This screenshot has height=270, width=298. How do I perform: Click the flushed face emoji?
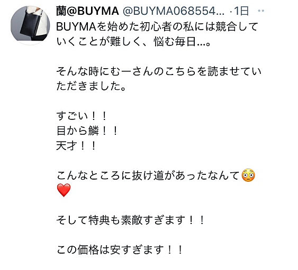click(248, 175)
